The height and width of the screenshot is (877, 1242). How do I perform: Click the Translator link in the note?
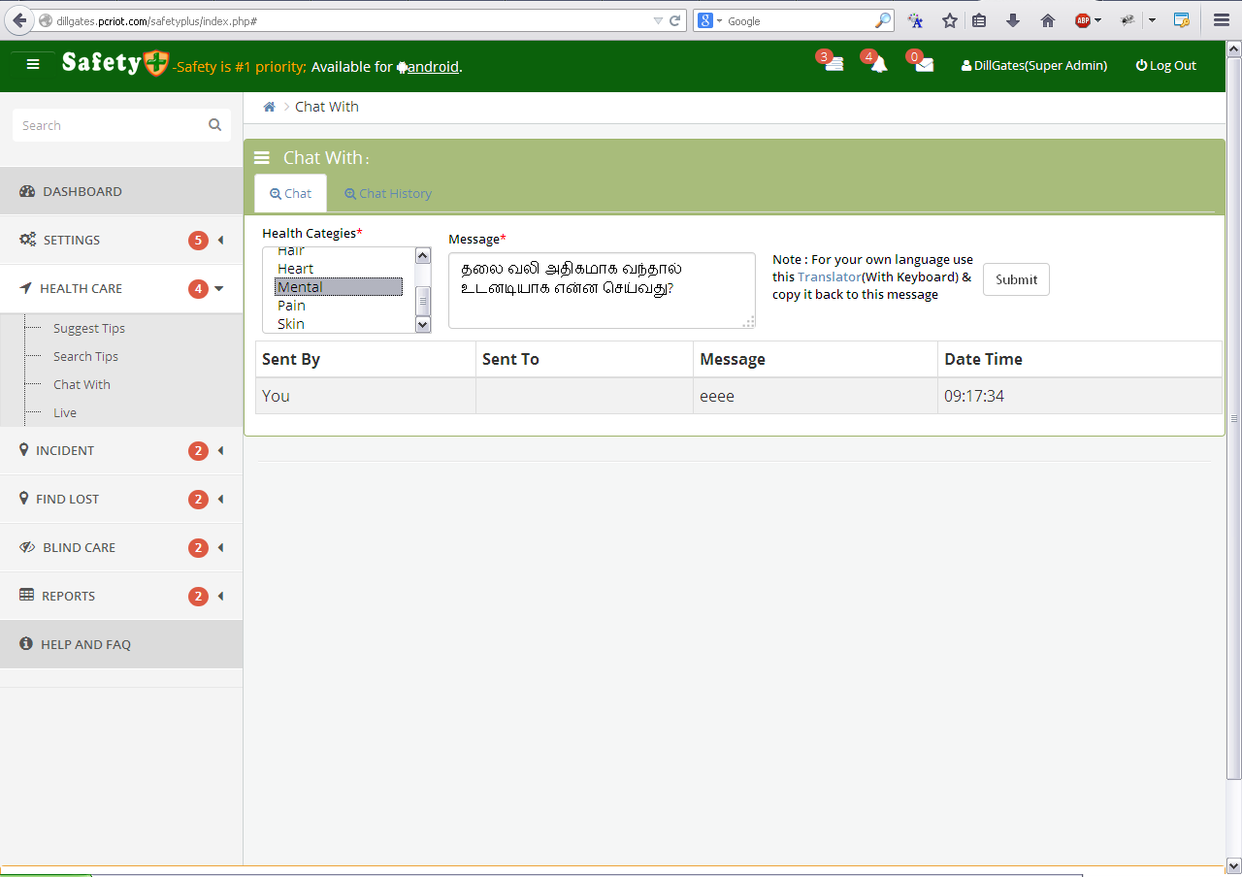click(829, 276)
